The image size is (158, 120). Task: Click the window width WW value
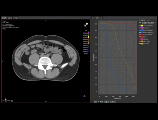[x=12, y=101]
